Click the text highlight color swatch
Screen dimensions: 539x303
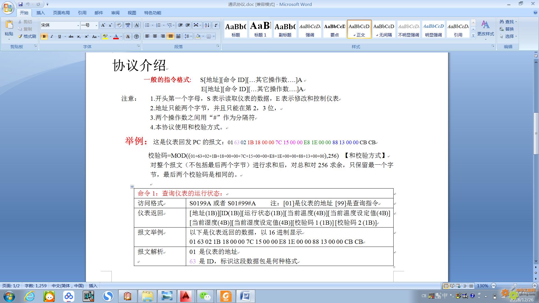pyautogui.click(x=105, y=36)
